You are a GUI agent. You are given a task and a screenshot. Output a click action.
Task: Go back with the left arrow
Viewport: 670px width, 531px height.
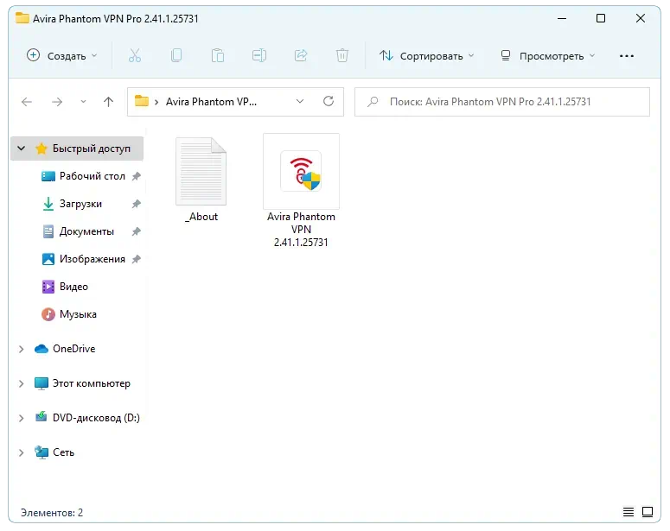coord(27,102)
